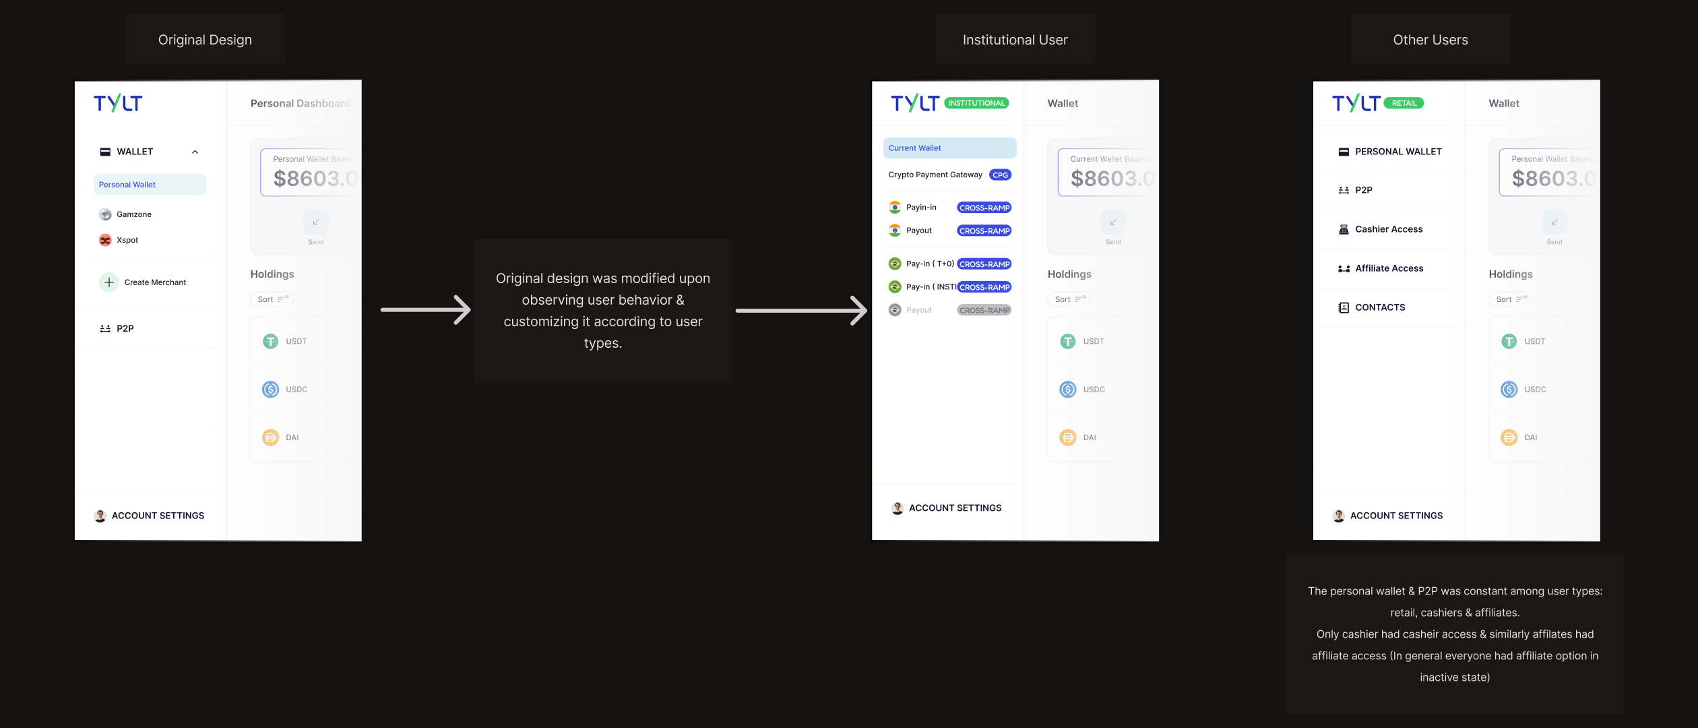The image size is (1698, 728).
Task: Select USDT holding in Original Design
Action: tap(296, 342)
